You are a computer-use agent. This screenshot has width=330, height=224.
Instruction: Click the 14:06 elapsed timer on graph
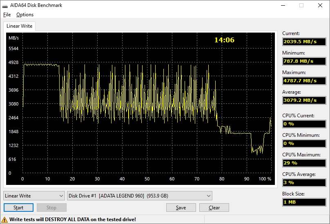[224, 40]
